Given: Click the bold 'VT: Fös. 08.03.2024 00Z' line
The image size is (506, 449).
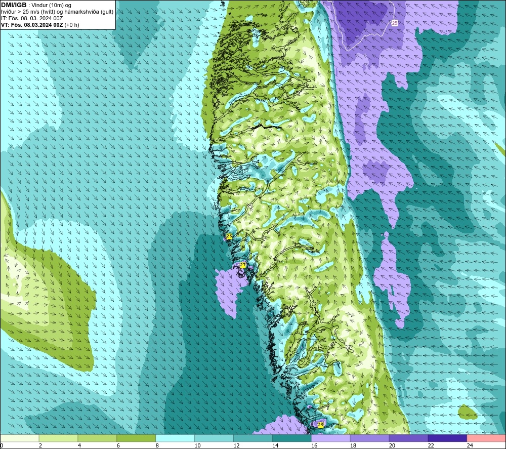Looking at the screenshot, I should click(32, 25).
